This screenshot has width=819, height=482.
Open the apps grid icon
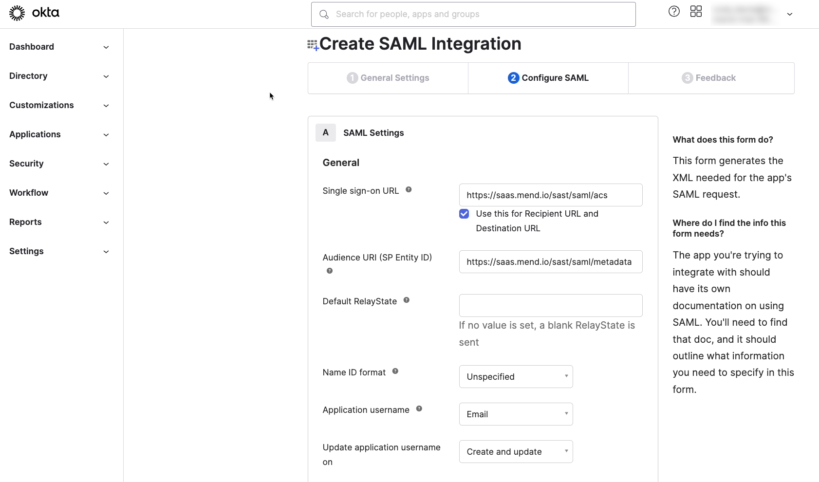(696, 12)
